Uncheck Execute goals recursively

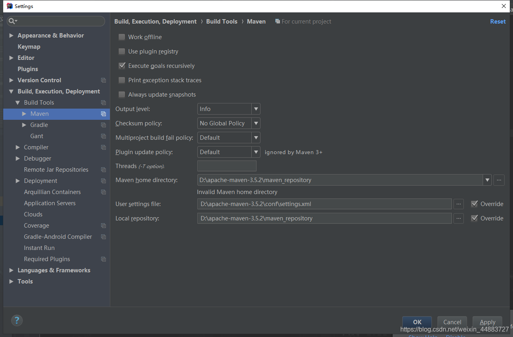[122, 66]
